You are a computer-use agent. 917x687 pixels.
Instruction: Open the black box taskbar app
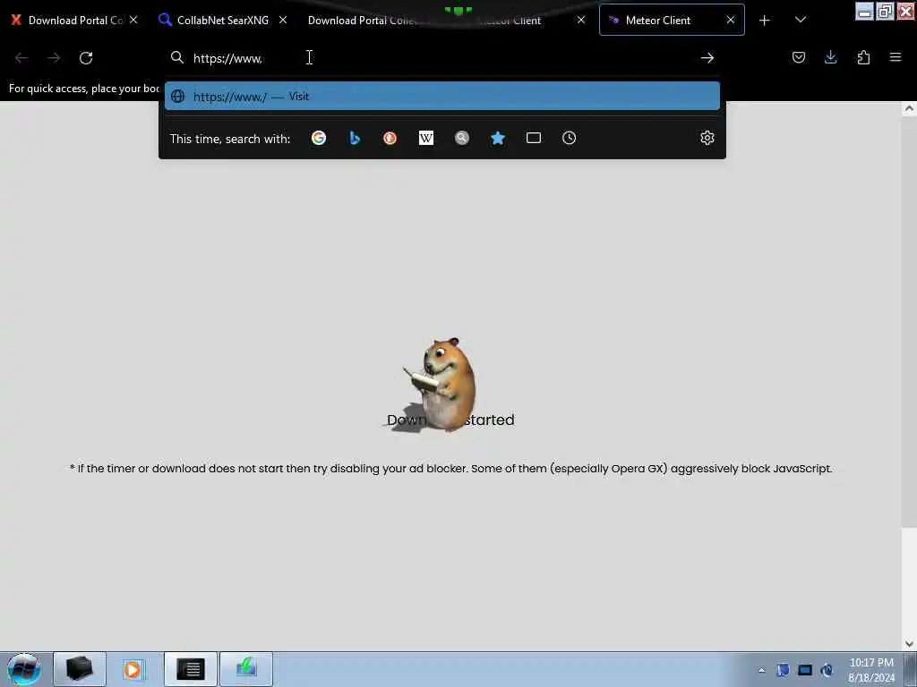point(80,669)
